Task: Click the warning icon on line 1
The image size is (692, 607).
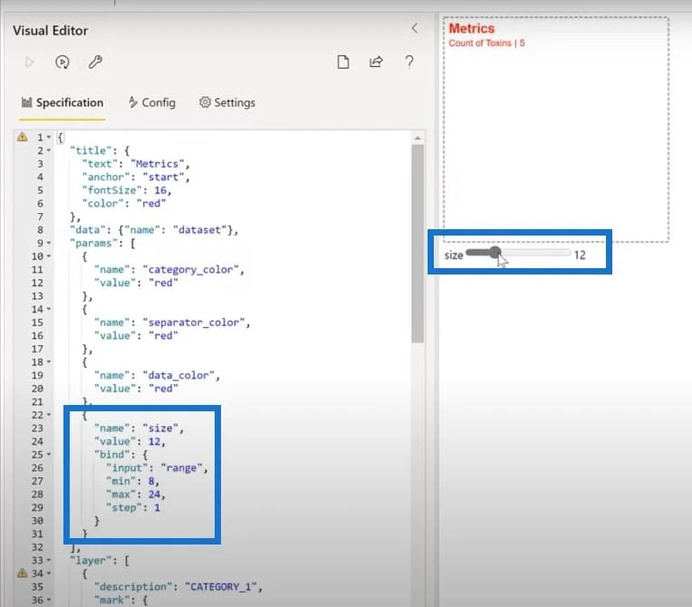Action: click(22, 137)
